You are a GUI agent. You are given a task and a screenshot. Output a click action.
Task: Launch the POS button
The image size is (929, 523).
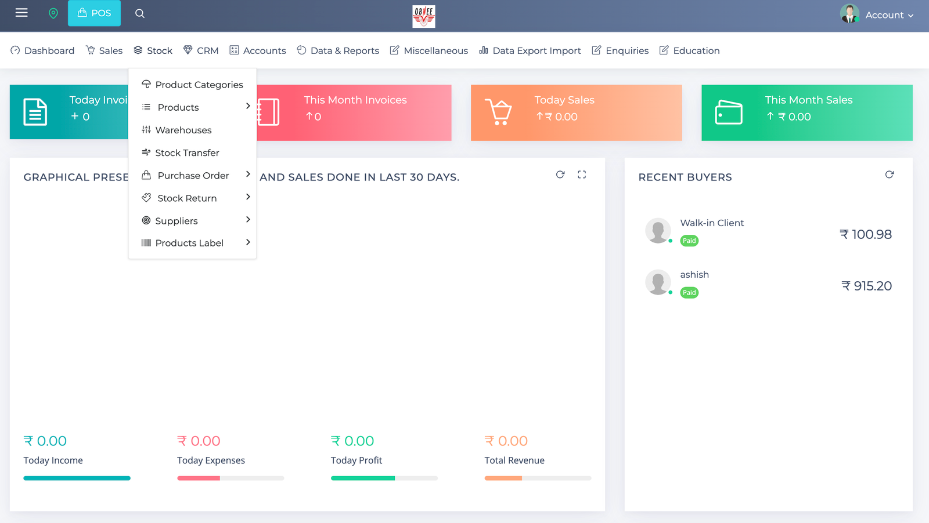94,13
